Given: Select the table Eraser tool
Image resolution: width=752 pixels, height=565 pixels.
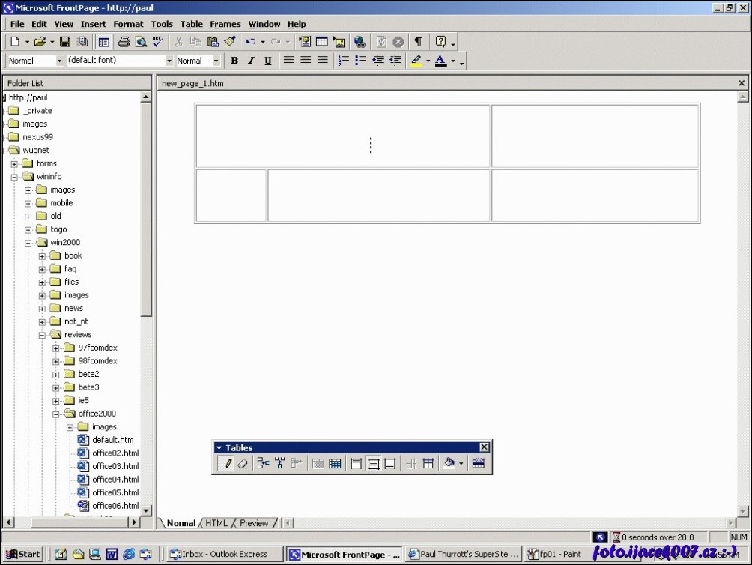Looking at the screenshot, I should [x=242, y=464].
